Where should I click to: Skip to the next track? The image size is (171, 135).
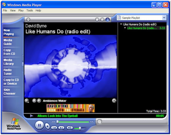[61, 128]
